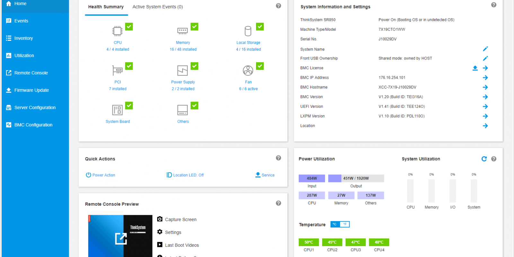Expand BMC Configuration menu
This screenshot has width=514, height=257.
(35, 125)
